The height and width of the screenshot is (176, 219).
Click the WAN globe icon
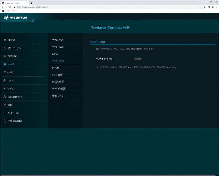[5, 64]
